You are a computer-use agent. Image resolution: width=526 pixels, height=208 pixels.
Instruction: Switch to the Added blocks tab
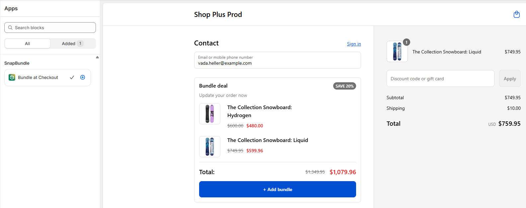point(72,43)
